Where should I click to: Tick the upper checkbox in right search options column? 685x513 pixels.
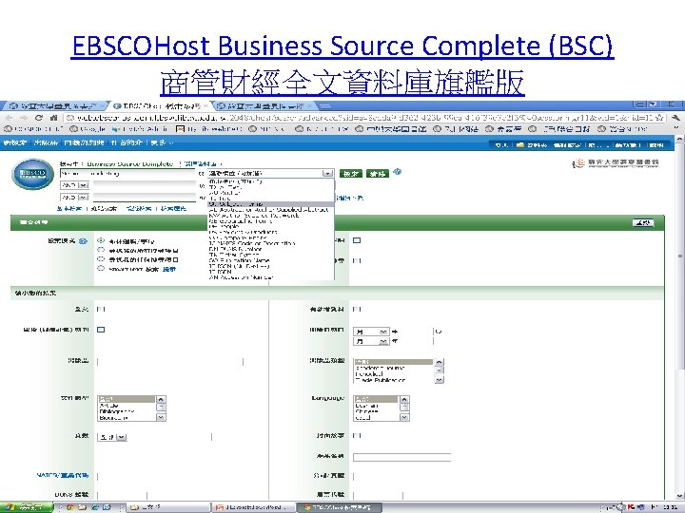click(x=357, y=240)
